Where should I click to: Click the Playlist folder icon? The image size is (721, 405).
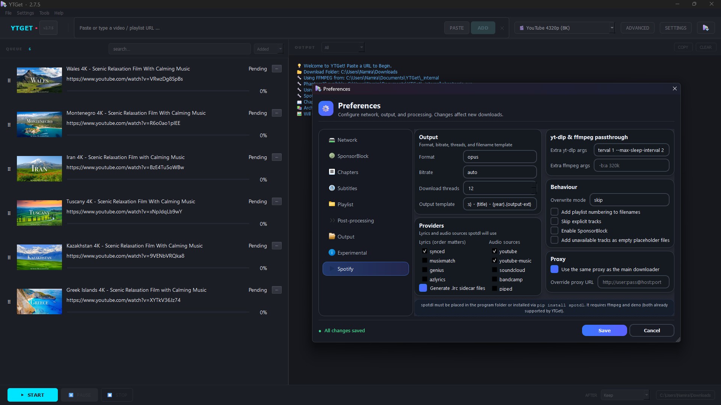click(x=332, y=204)
